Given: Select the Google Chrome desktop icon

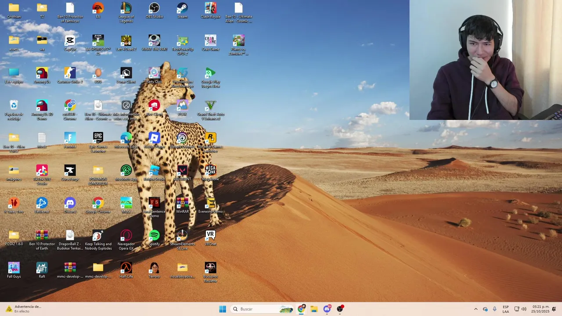Looking at the screenshot, I should (98, 205).
